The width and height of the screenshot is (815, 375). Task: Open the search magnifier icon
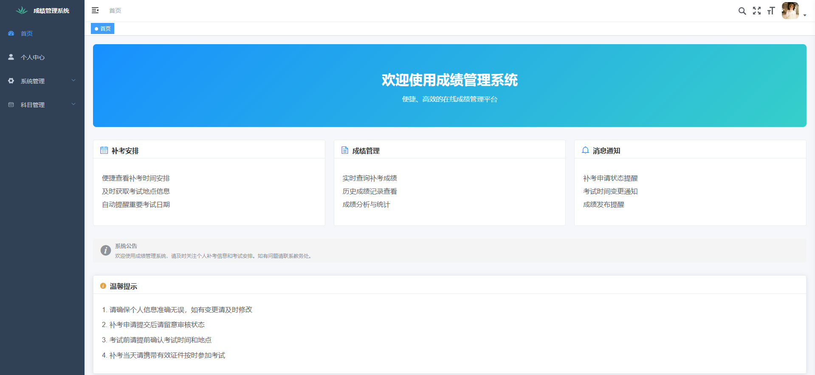(x=742, y=11)
